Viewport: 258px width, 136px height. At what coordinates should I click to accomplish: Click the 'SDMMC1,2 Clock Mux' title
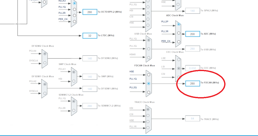[71, 95]
